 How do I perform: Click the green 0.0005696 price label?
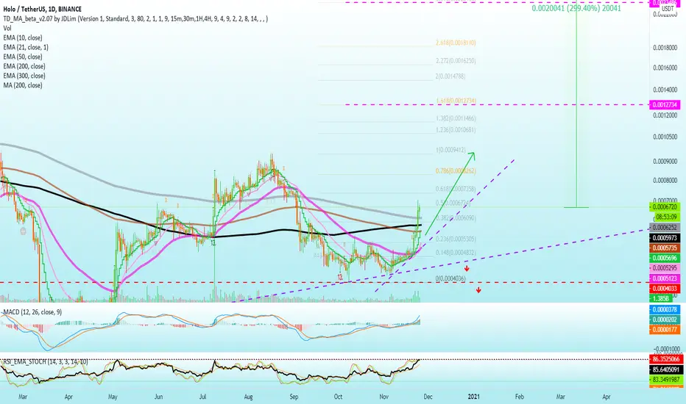coord(665,258)
